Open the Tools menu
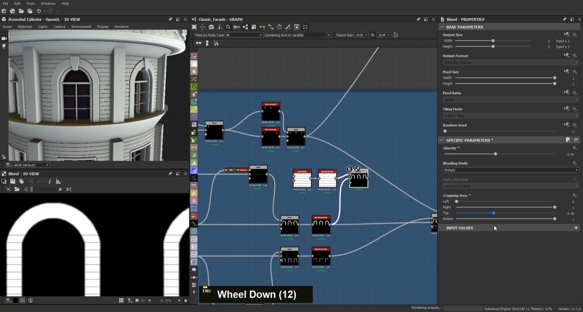Viewport: 583px width, 312px height. pyautogui.click(x=30, y=3)
